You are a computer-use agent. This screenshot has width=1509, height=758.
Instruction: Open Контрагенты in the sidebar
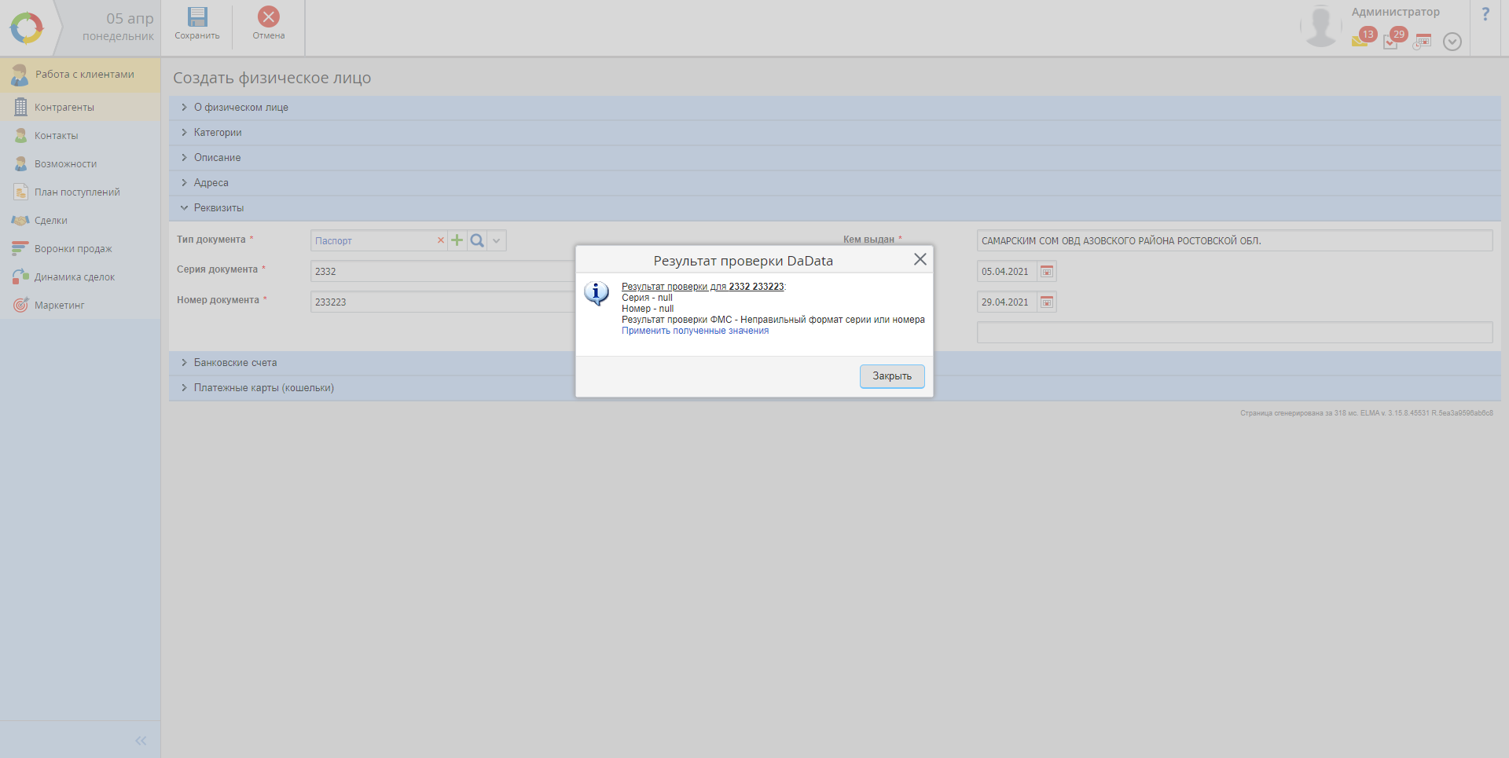pyautogui.click(x=64, y=108)
